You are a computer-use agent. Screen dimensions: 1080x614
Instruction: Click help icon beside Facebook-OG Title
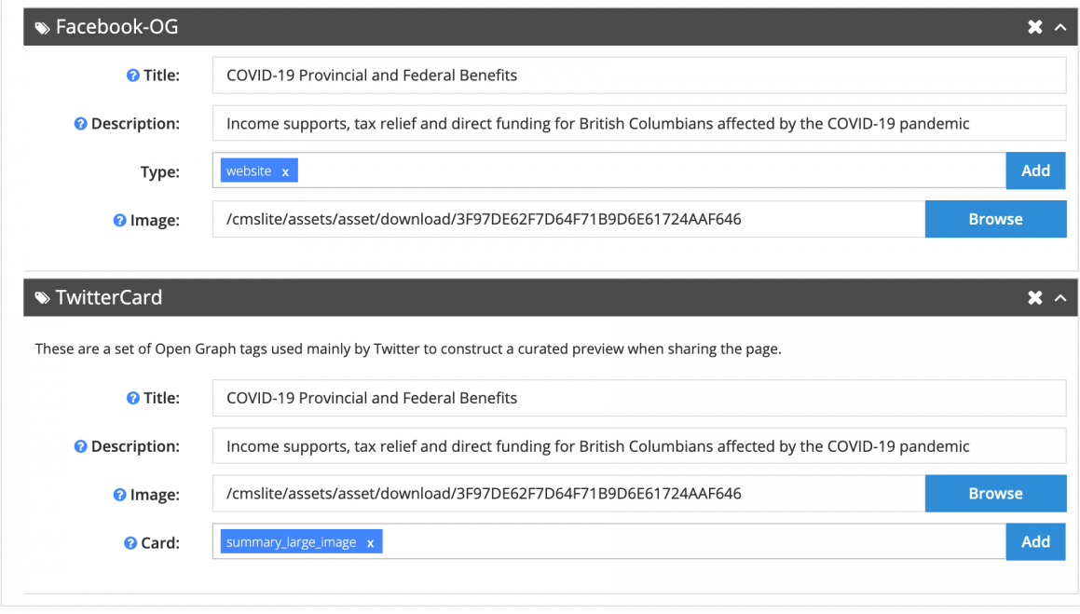tap(133, 75)
